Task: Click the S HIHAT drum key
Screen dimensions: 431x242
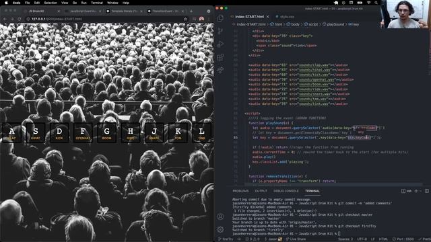Action: [36, 133]
